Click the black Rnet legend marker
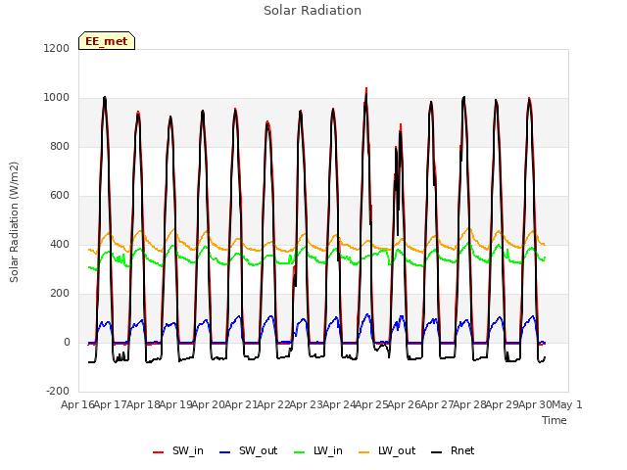This screenshot has width=627, height=470. pos(437,452)
